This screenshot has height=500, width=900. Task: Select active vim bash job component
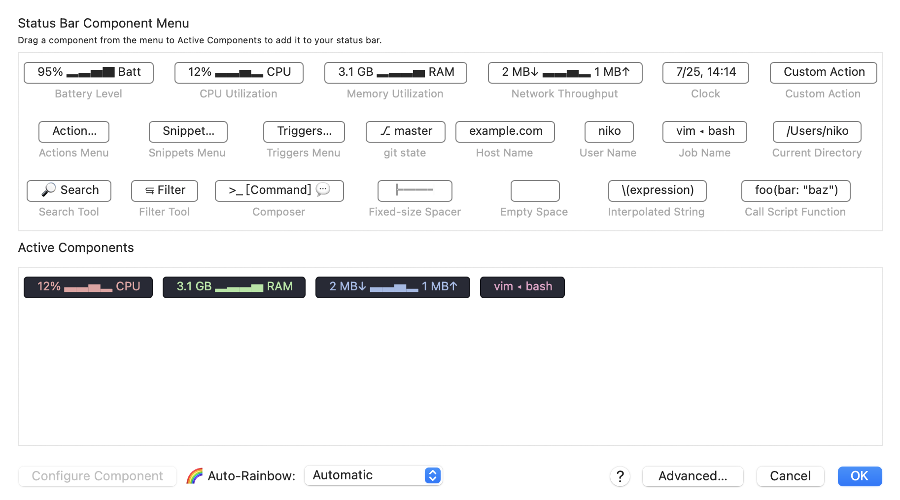tap(522, 287)
